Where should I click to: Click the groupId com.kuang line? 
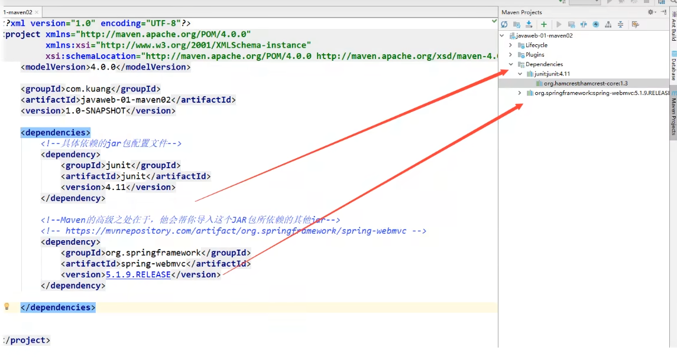point(90,89)
